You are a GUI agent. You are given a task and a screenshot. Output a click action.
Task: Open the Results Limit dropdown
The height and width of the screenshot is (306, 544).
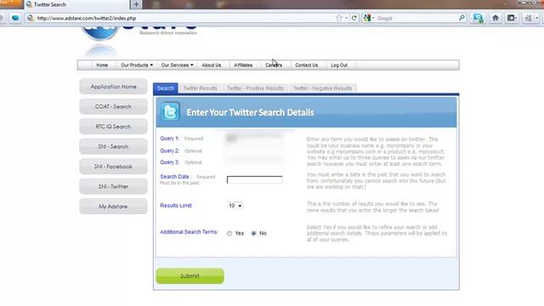point(235,206)
